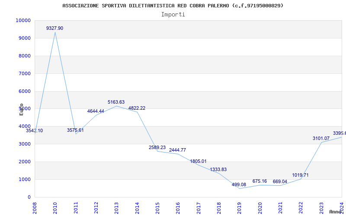
Task: Click the 2012 year axis label
Action: coord(96,208)
